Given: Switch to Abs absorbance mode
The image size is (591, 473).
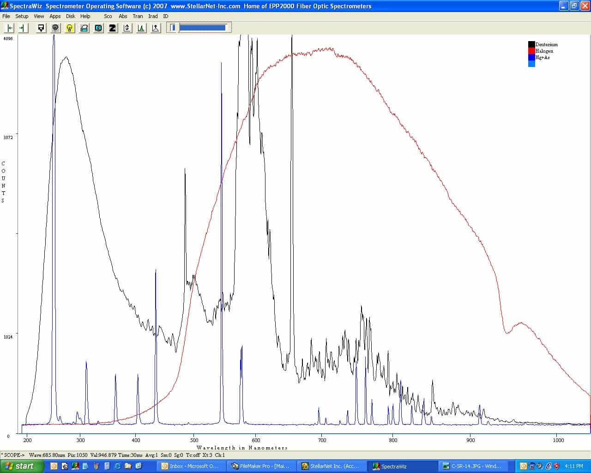Looking at the screenshot, I should pos(123,16).
